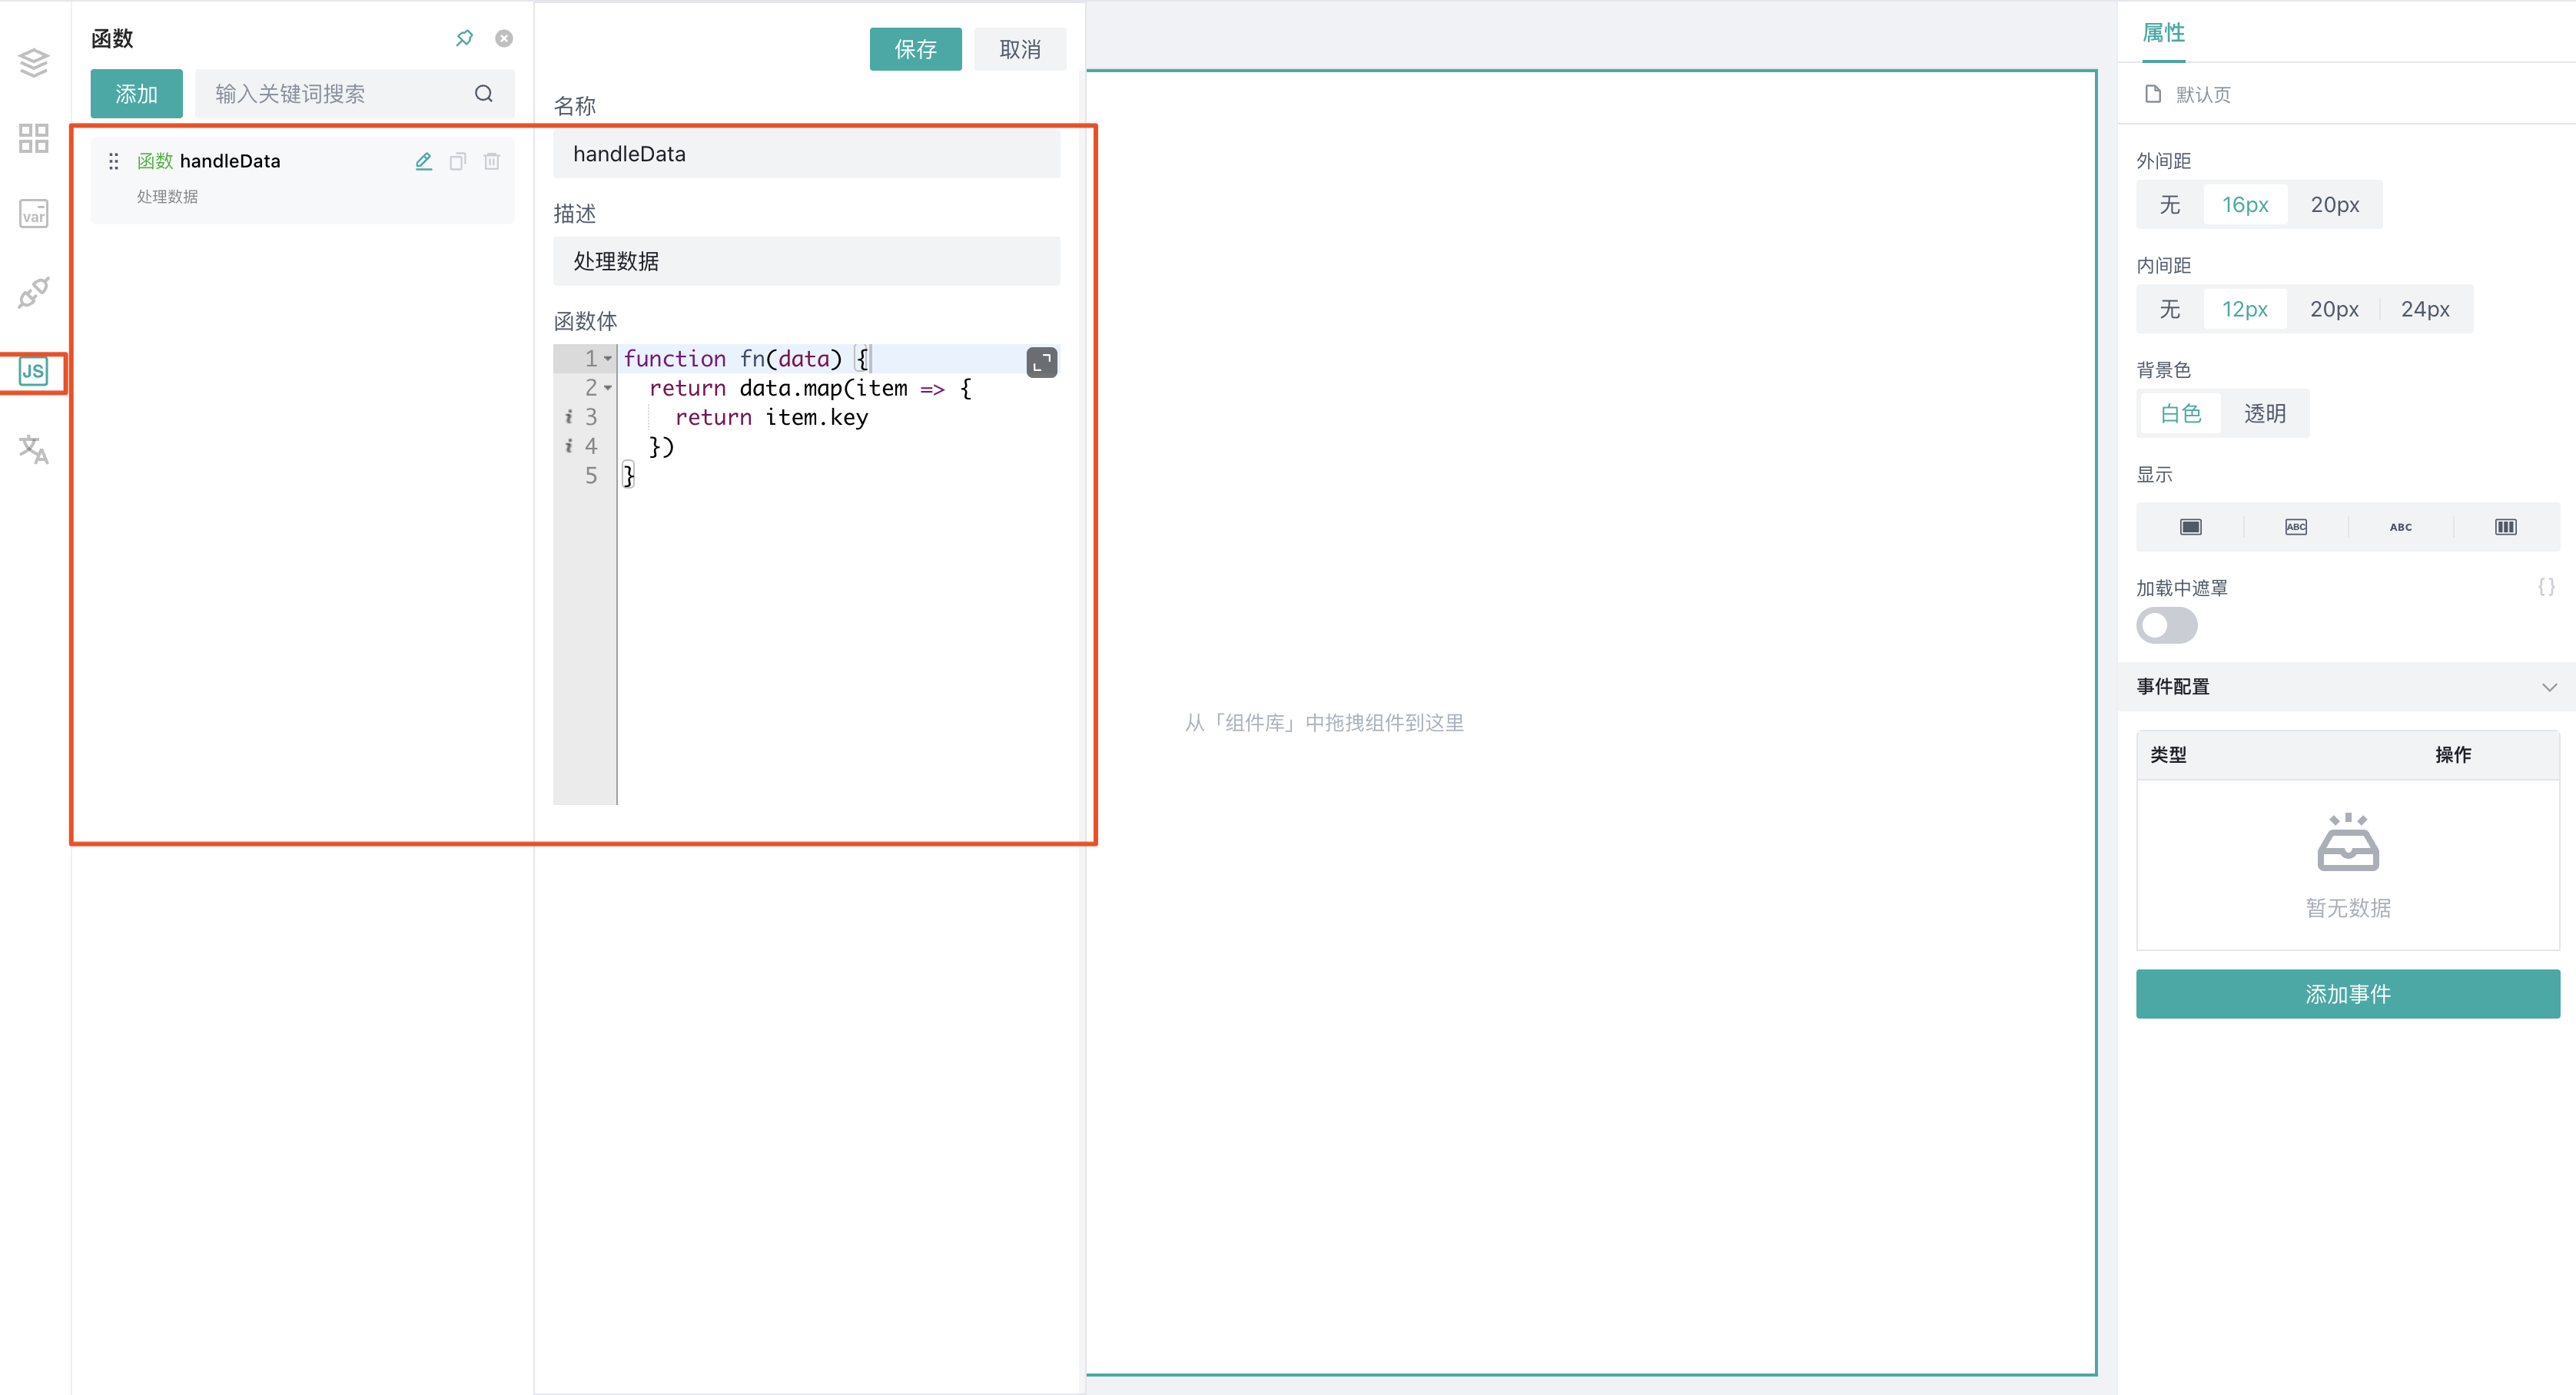
Task: Select the inline-block ABC boxed display icon
Action: [x=2295, y=527]
